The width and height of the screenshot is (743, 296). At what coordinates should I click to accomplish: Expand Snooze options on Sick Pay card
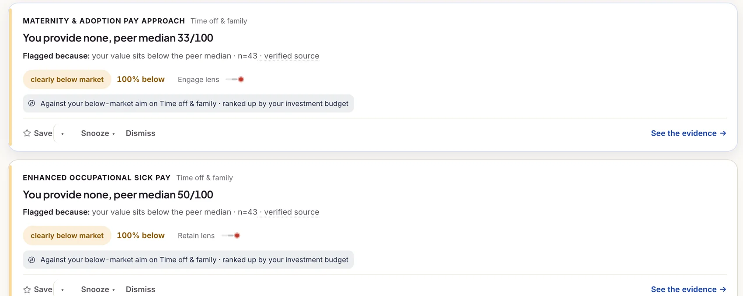click(x=98, y=289)
